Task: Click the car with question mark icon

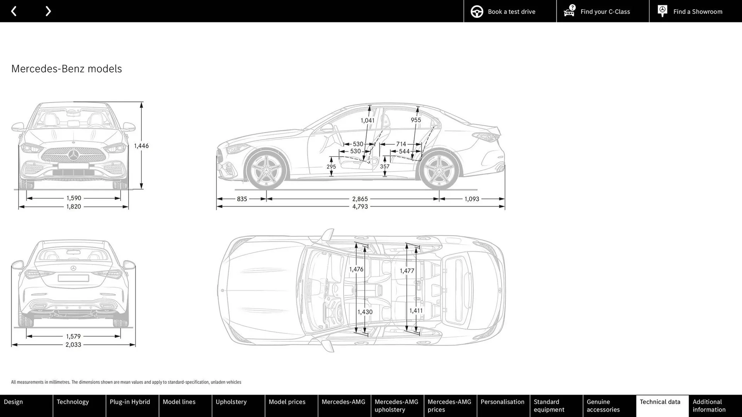Action: click(568, 11)
